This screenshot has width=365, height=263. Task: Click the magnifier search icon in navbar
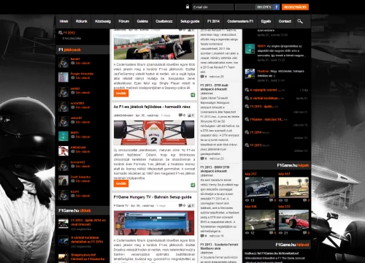(x=300, y=21)
